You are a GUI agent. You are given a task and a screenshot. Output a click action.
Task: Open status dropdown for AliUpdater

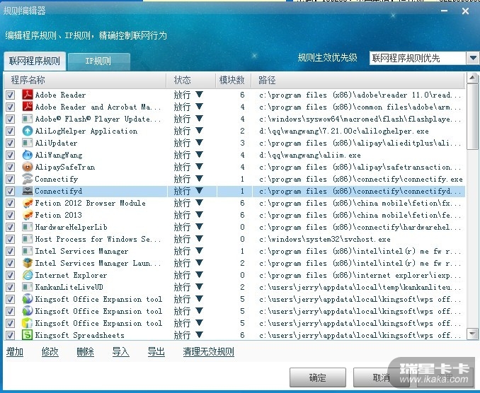pos(199,142)
